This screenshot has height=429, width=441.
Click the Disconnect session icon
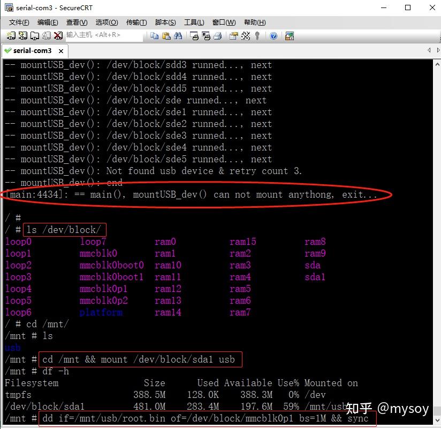tap(58, 35)
